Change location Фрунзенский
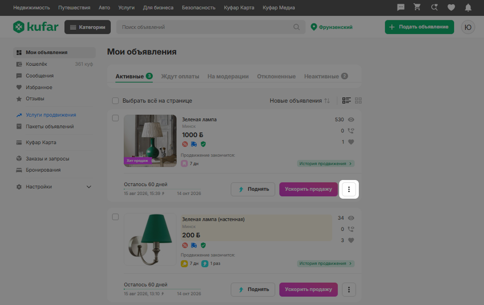Image resolution: width=484 pixels, height=305 pixels. pos(332,27)
